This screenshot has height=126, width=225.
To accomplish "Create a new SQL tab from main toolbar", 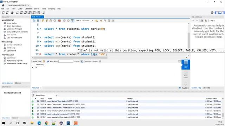I will coord(4,13).
